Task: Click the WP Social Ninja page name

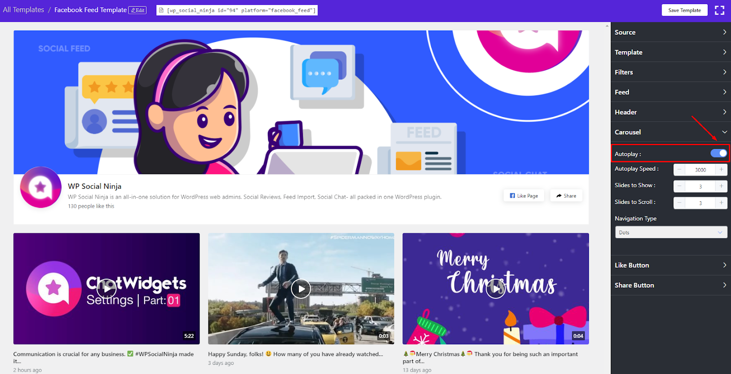Action: (95, 186)
